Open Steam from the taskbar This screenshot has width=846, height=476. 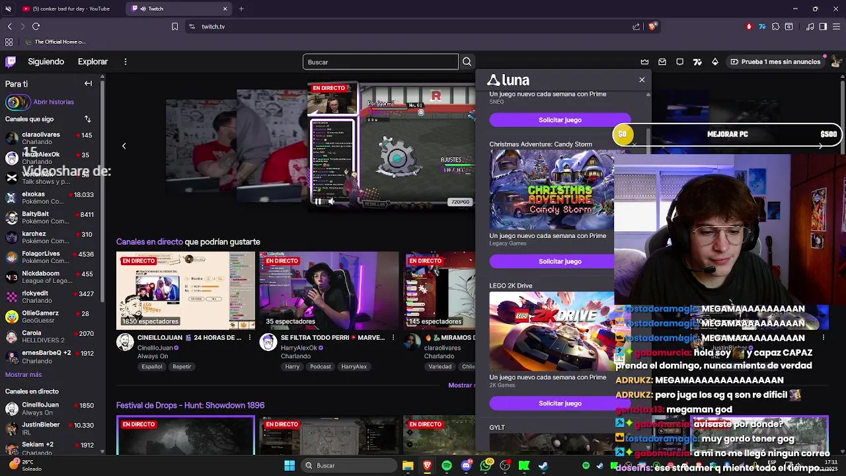click(543, 465)
